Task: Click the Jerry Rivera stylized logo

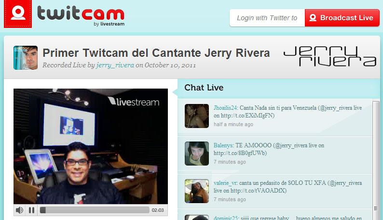Action: [329, 57]
